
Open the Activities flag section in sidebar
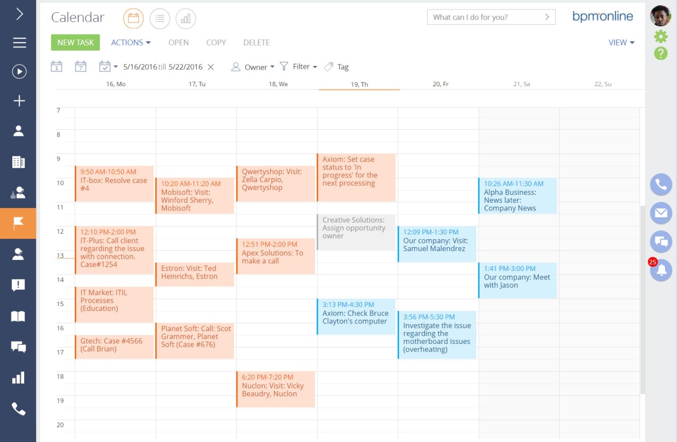18,223
